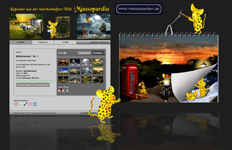
Task: Click the Delicious bookmark icon
Action: [x=26, y=104]
